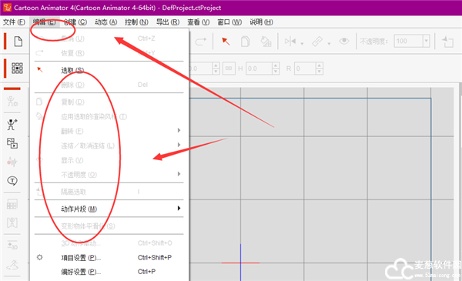The image size is (462, 281).
Task: Click the Link tool icon in toolbar
Action: (317, 42)
